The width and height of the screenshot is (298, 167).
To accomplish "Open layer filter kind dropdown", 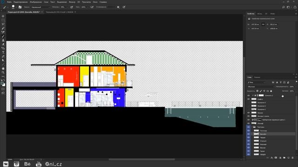I will point(257,83).
